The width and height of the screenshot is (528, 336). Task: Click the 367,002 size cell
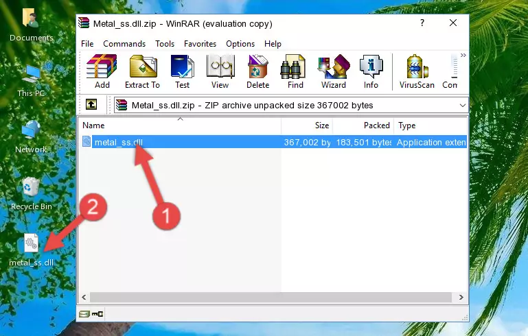coord(307,142)
